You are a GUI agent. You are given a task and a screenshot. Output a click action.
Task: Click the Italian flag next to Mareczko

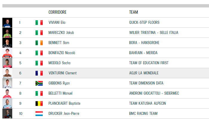coord(39,33)
